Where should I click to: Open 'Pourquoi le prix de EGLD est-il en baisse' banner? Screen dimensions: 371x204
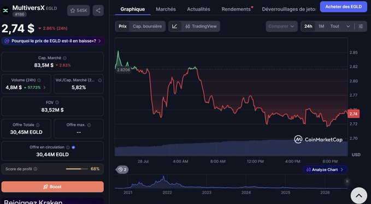pos(53,41)
